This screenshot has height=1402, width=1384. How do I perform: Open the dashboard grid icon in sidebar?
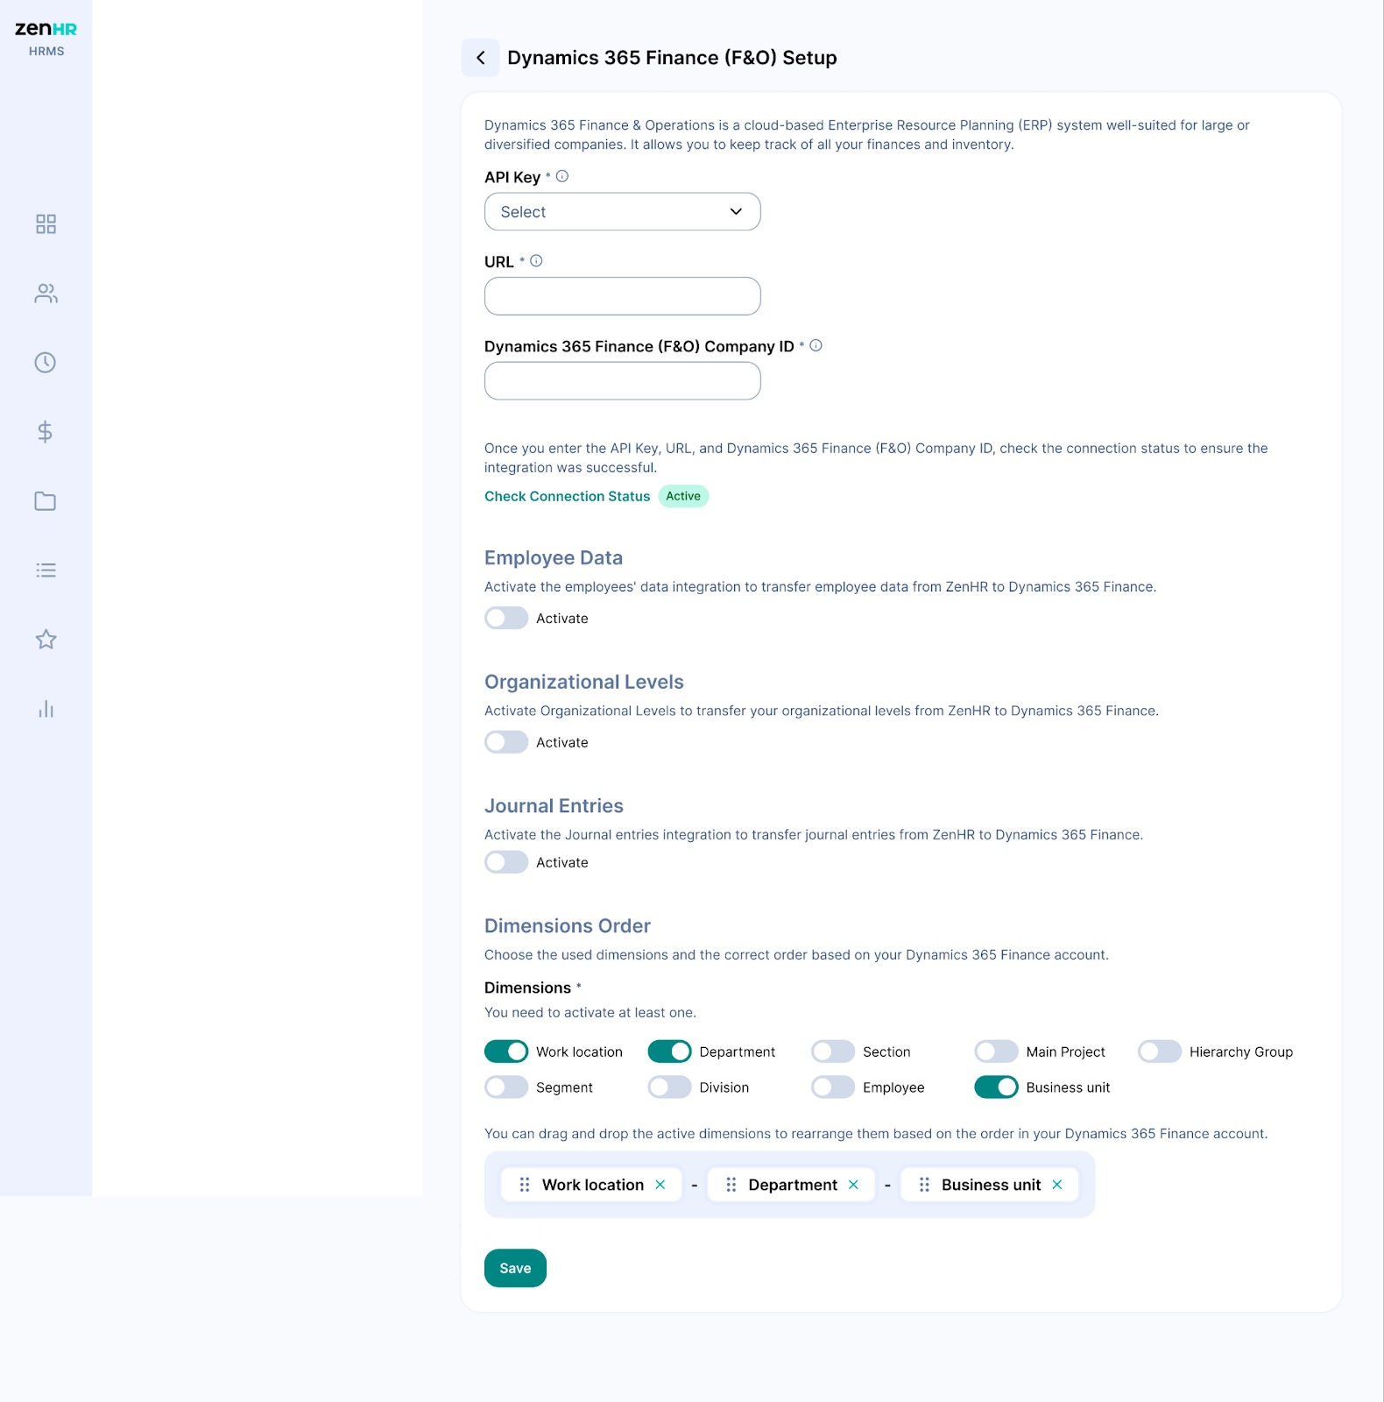(x=46, y=224)
